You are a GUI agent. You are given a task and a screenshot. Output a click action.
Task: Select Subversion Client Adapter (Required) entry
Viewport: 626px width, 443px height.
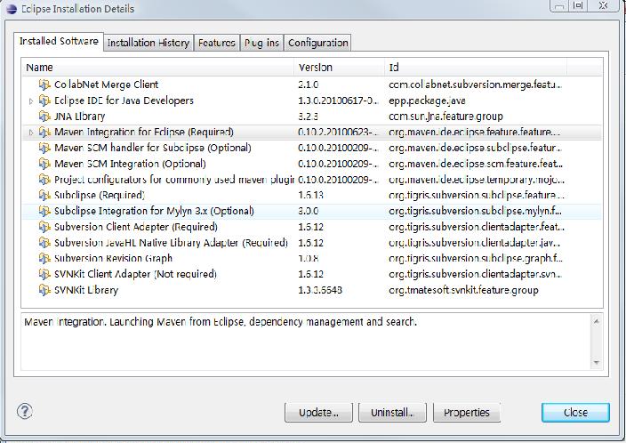point(136,227)
